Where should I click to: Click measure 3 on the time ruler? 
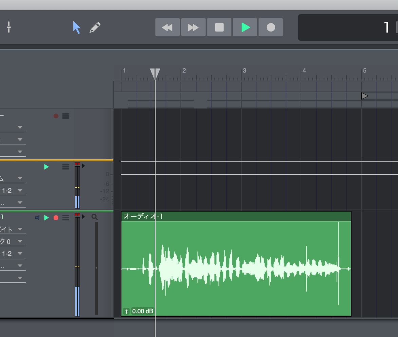point(244,71)
